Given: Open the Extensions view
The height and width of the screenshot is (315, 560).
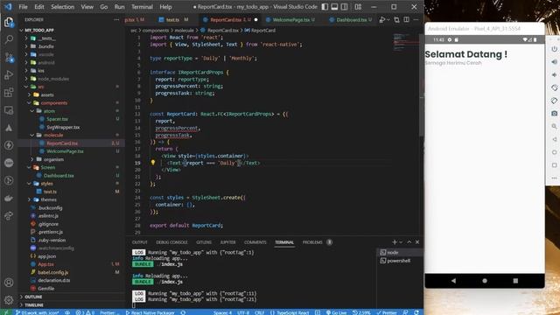Looking at the screenshot, I should point(9,93).
